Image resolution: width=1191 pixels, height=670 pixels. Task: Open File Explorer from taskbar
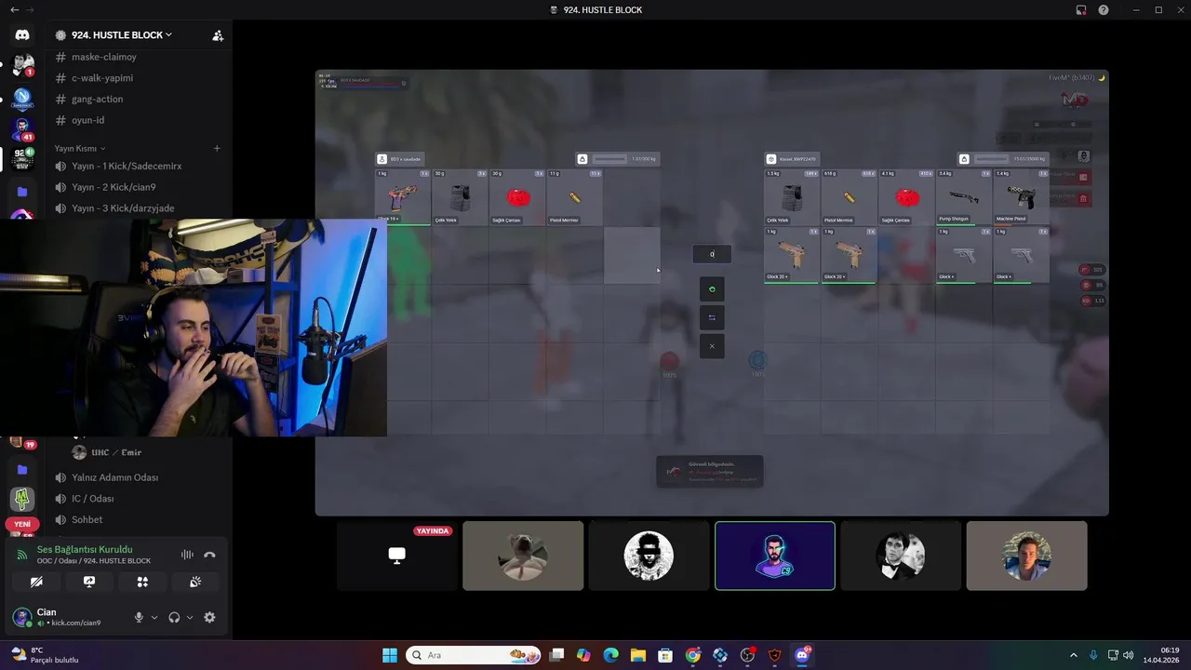click(x=638, y=655)
